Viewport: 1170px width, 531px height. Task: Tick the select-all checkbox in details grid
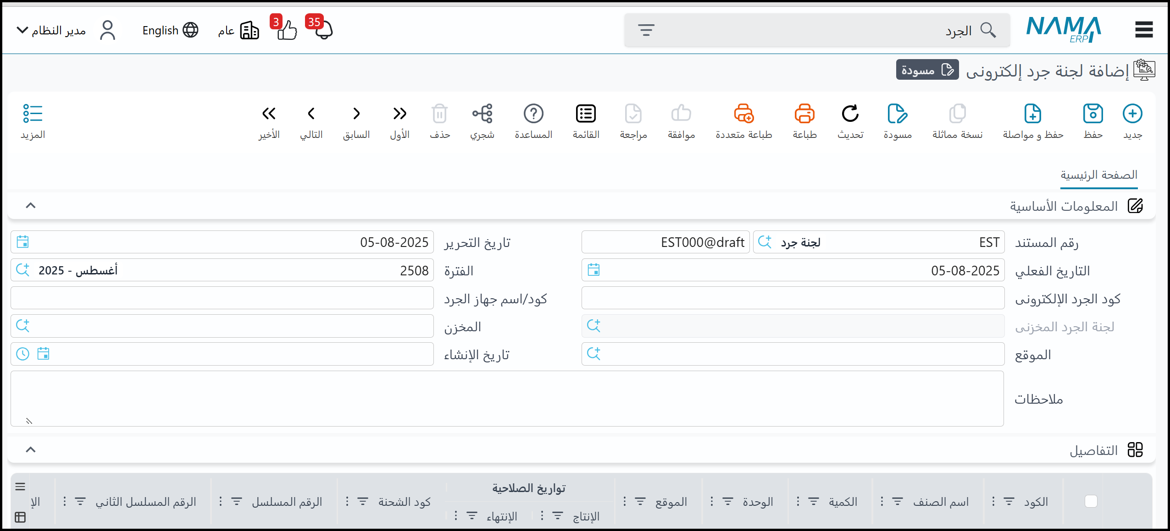(1091, 501)
